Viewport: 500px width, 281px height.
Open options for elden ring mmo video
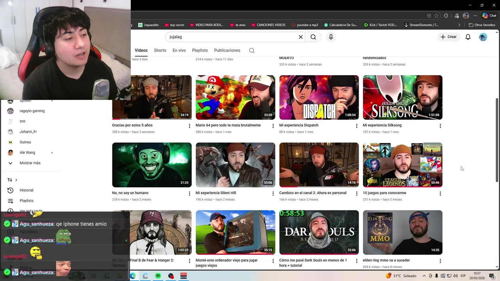pyautogui.click(x=440, y=261)
